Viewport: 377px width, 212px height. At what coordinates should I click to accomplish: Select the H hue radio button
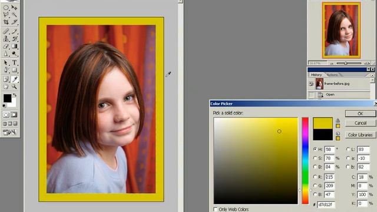315,149
